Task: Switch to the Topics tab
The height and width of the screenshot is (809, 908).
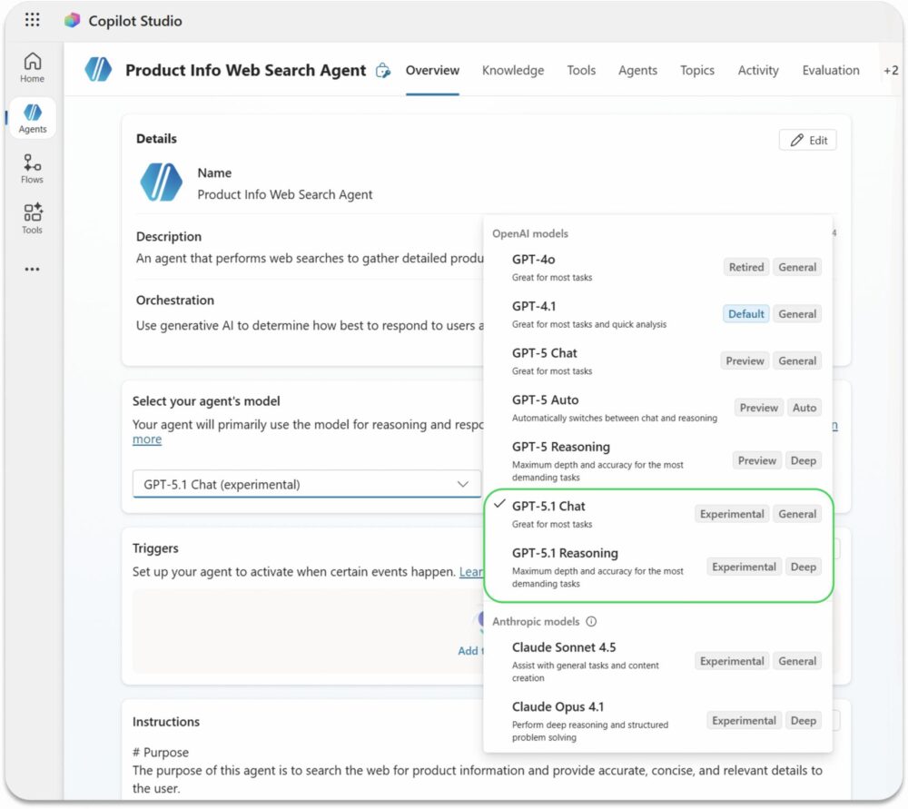Action: (697, 71)
